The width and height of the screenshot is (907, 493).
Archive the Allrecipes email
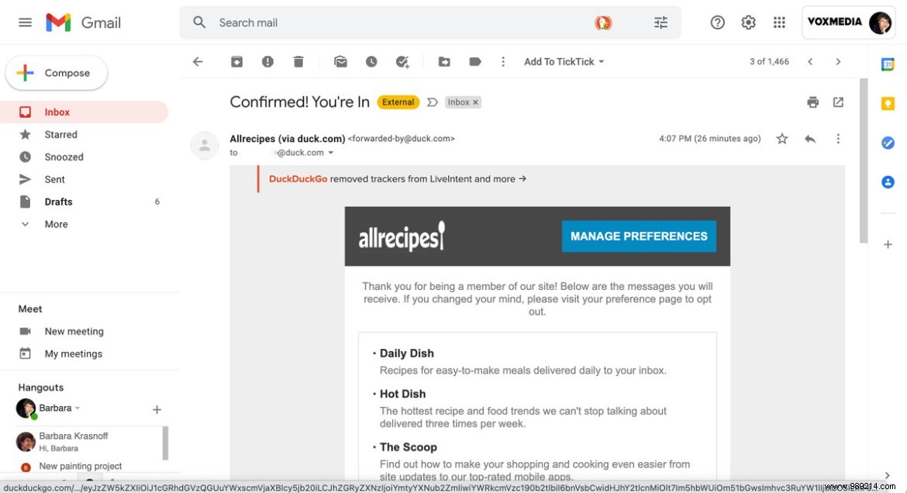coord(236,61)
